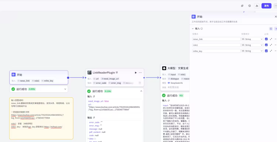Copy the LinkReaderPlugin 输入 result data
277x142 pixels.
94,96
